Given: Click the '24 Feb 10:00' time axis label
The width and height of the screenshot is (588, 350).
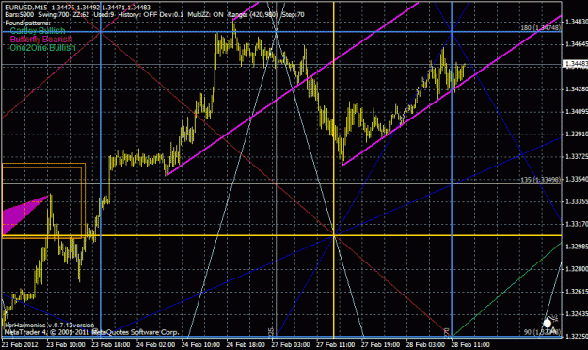Looking at the screenshot, I should click(200, 344).
